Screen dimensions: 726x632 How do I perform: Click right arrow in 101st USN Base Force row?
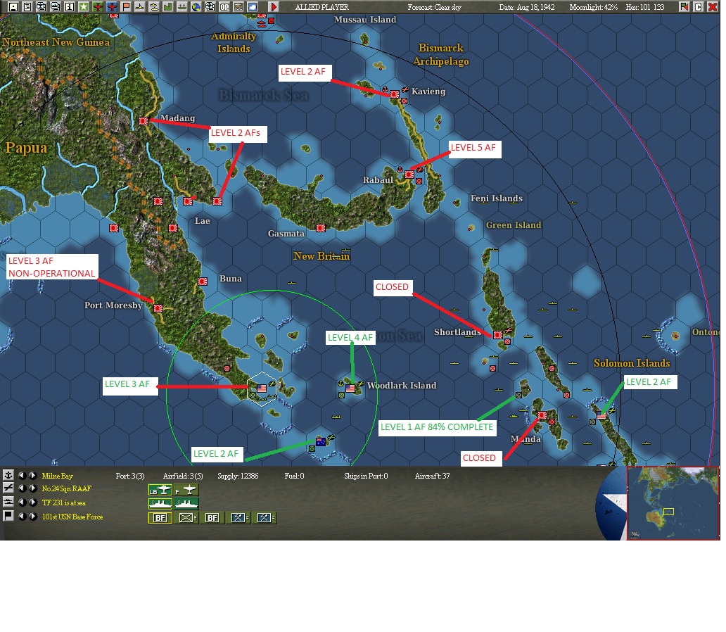(32, 516)
